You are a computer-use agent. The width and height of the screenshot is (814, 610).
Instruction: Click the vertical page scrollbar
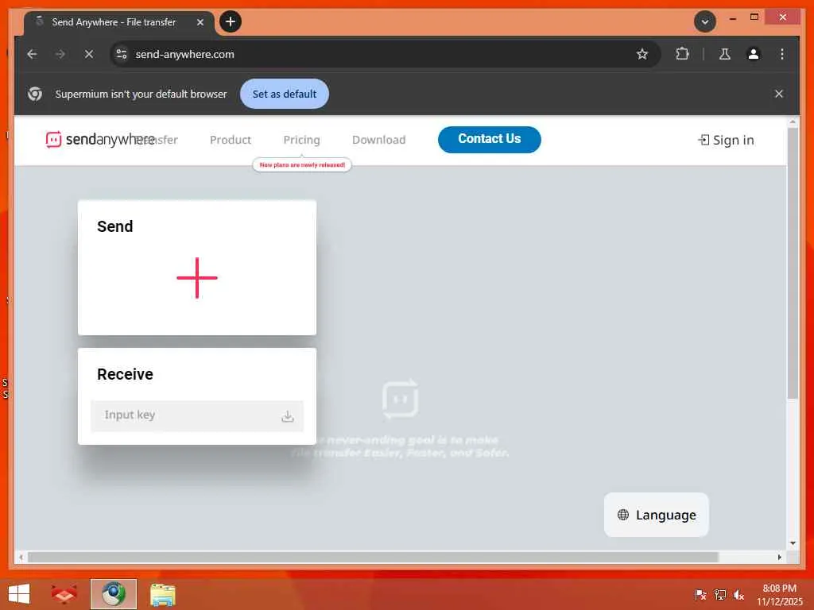[x=793, y=262]
